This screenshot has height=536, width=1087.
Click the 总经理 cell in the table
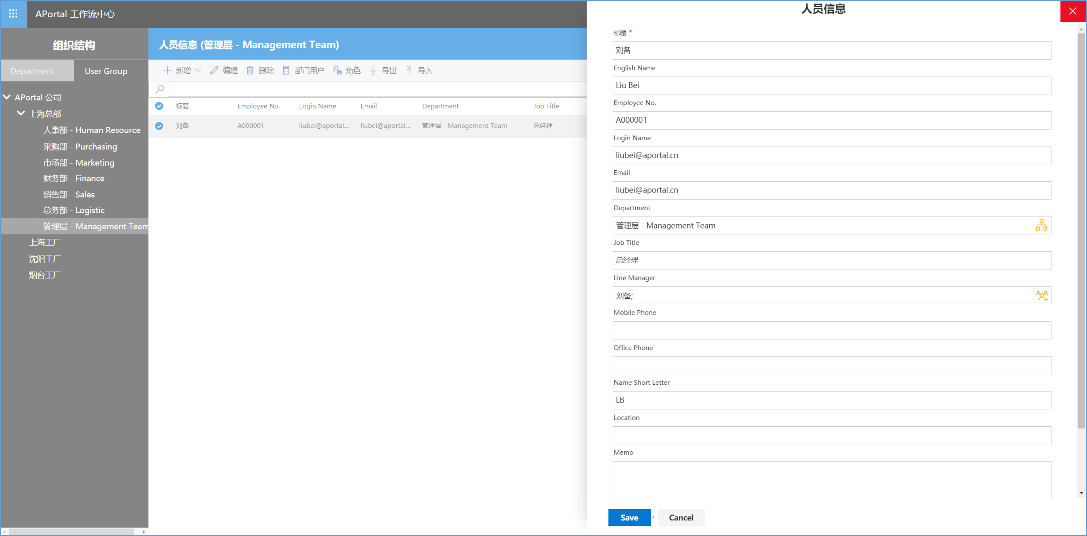[x=543, y=126]
